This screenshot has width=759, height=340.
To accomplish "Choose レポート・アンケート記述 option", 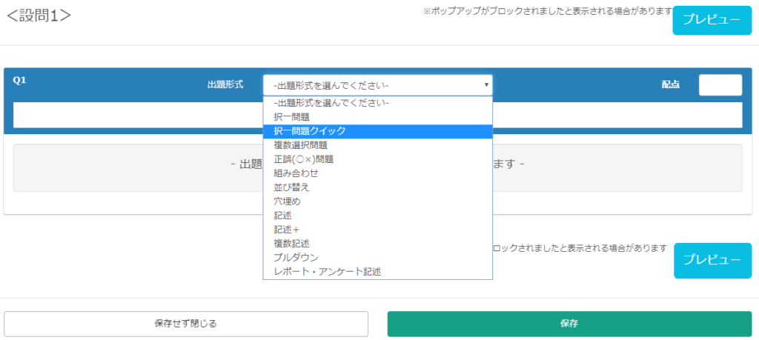I will click(x=377, y=272).
